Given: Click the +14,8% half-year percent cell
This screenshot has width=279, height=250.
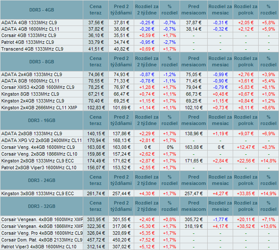Looking at the screenshot, I should [268, 161].
